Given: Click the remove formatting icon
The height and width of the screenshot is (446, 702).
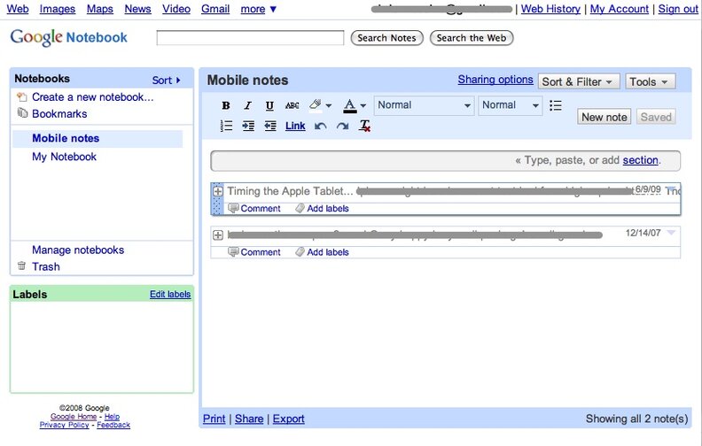Looking at the screenshot, I should [364, 127].
